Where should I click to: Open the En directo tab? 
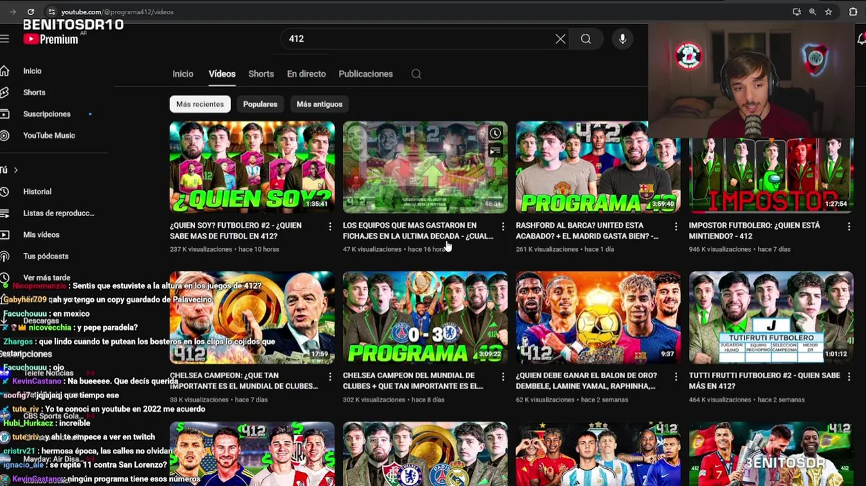pyautogui.click(x=306, y=74)
